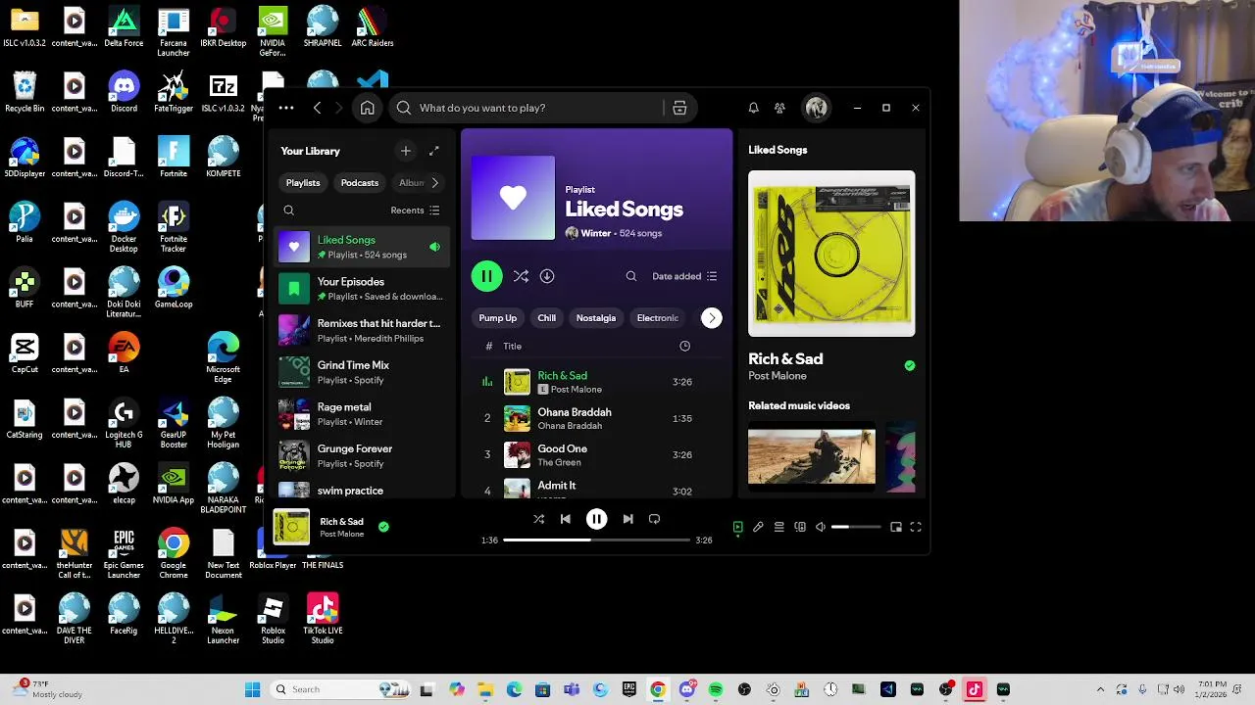1255x705 pixels.
Task: Show hidden system tray icons
Action: [1100, 689]
